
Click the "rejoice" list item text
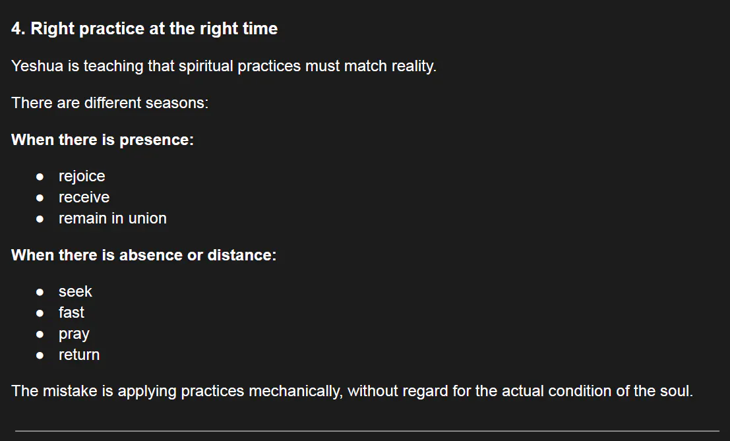[x=82, y=176]
